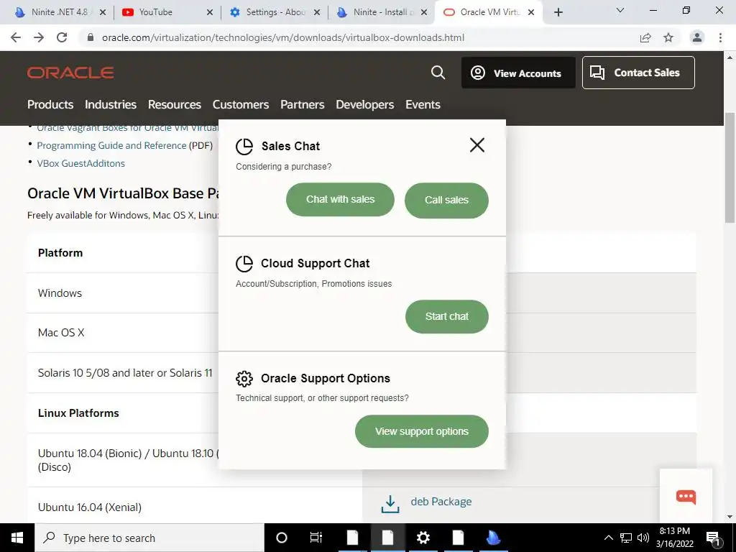The image size is (736, 552).
Task: Click the Oracle logo
Action: (x=70, y=73)
